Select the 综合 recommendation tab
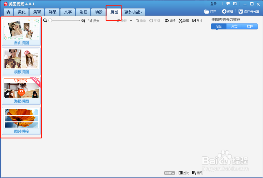 (x=219, y=26)
